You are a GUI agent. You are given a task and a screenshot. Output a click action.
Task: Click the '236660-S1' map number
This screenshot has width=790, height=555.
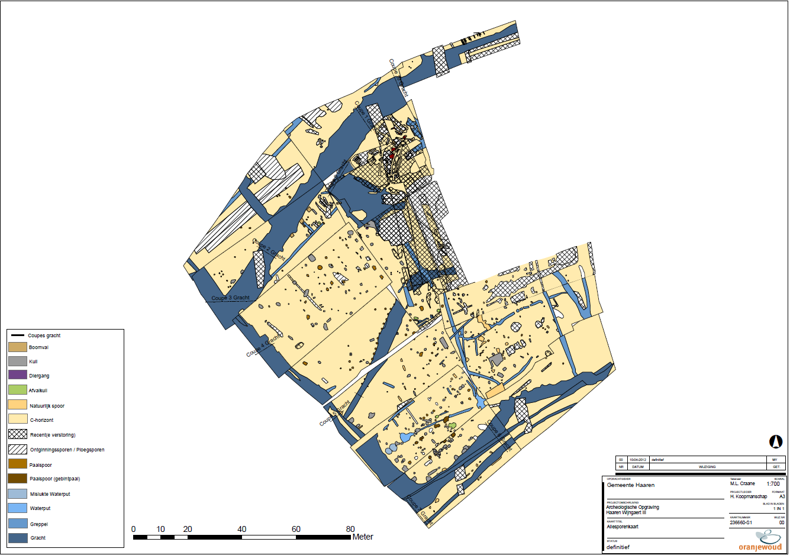coord(741,522)
